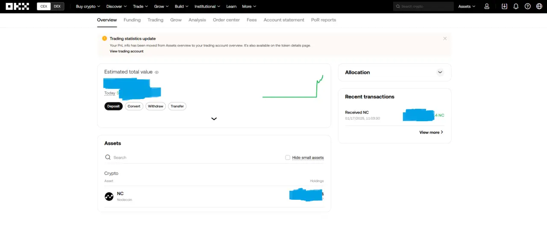Click the warning icon in Trading statistics update
547x242 pixels.
pos(105,38)
